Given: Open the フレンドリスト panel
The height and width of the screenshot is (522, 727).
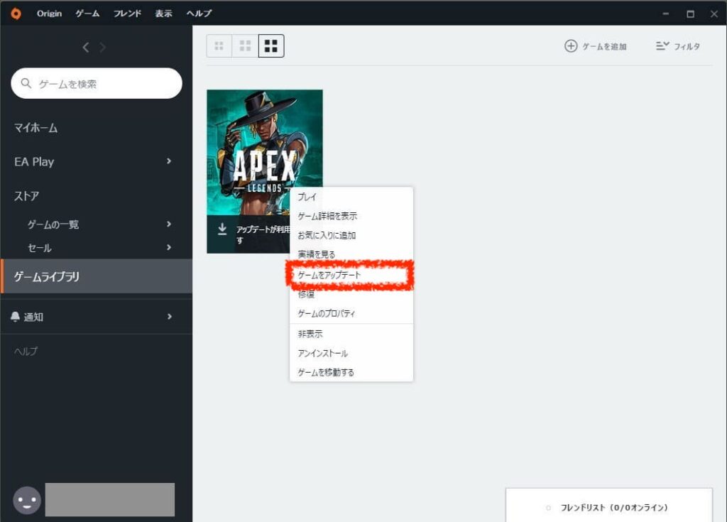Looking at the screenshot, I should pyautogui.click(x=608, y=505).
